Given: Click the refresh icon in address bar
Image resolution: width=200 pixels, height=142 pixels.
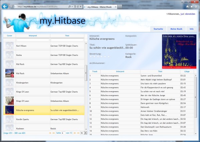Looking at the screenshot, I should point(78,7).
